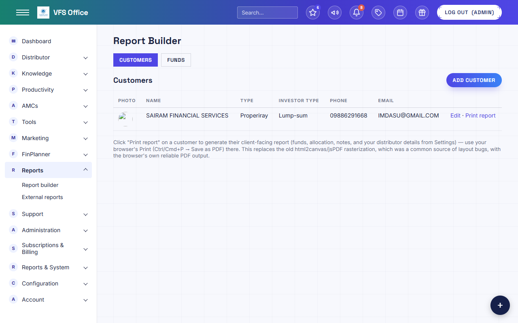This screenshot has height=323, width=518.
Task: Click the Sairam customer photo thumbnail
Action: [x=125, y=119]
